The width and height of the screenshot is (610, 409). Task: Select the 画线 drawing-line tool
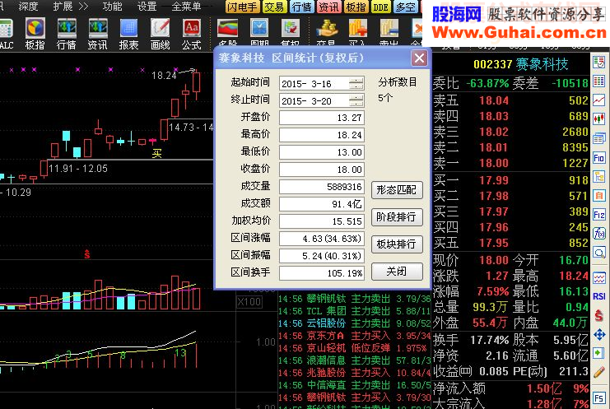point(160,30)
